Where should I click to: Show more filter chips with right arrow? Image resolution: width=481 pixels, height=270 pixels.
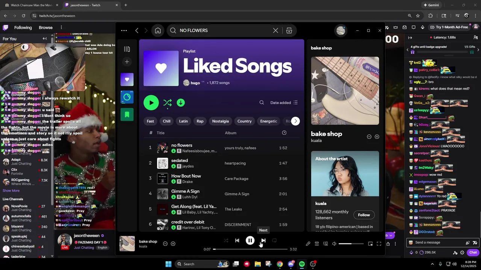296,121
